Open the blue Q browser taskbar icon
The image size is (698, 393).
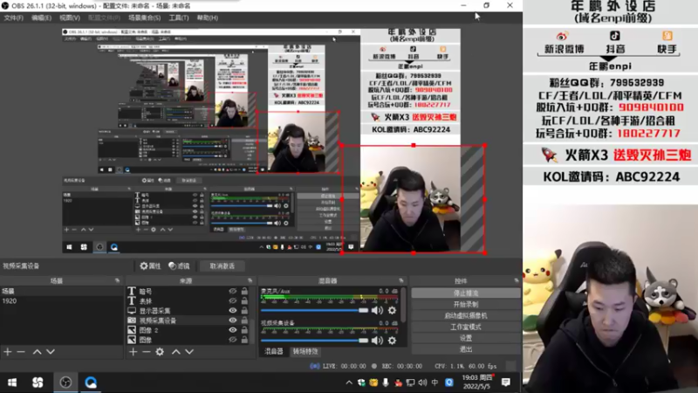(x=91, y=383)
